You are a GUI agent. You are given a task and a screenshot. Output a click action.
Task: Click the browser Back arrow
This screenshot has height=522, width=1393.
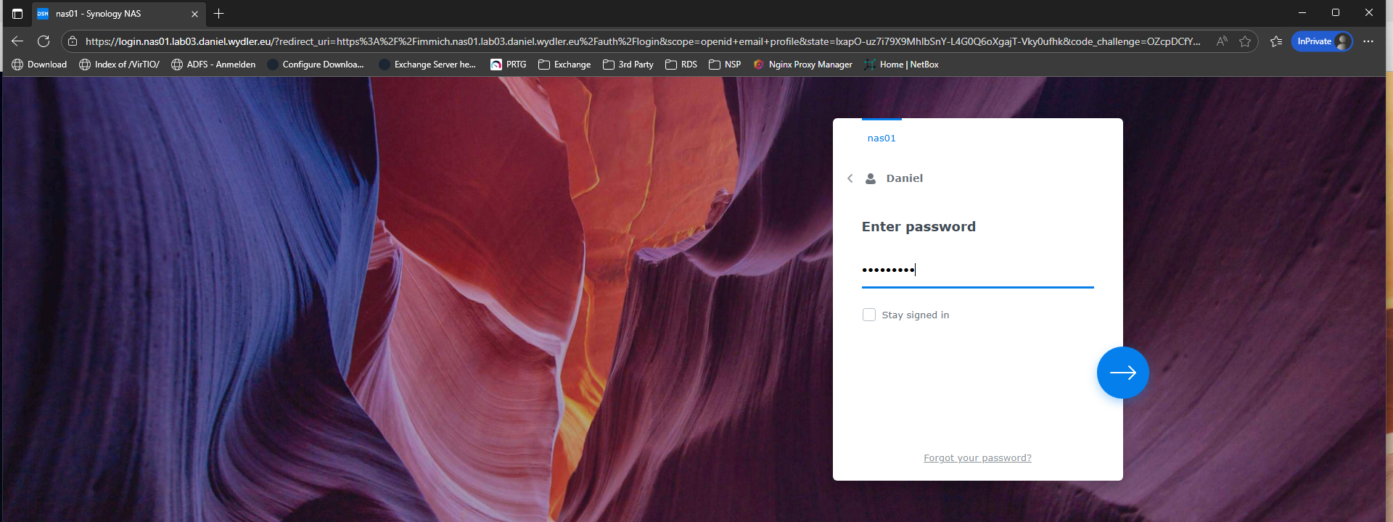(x=17, y=41)
